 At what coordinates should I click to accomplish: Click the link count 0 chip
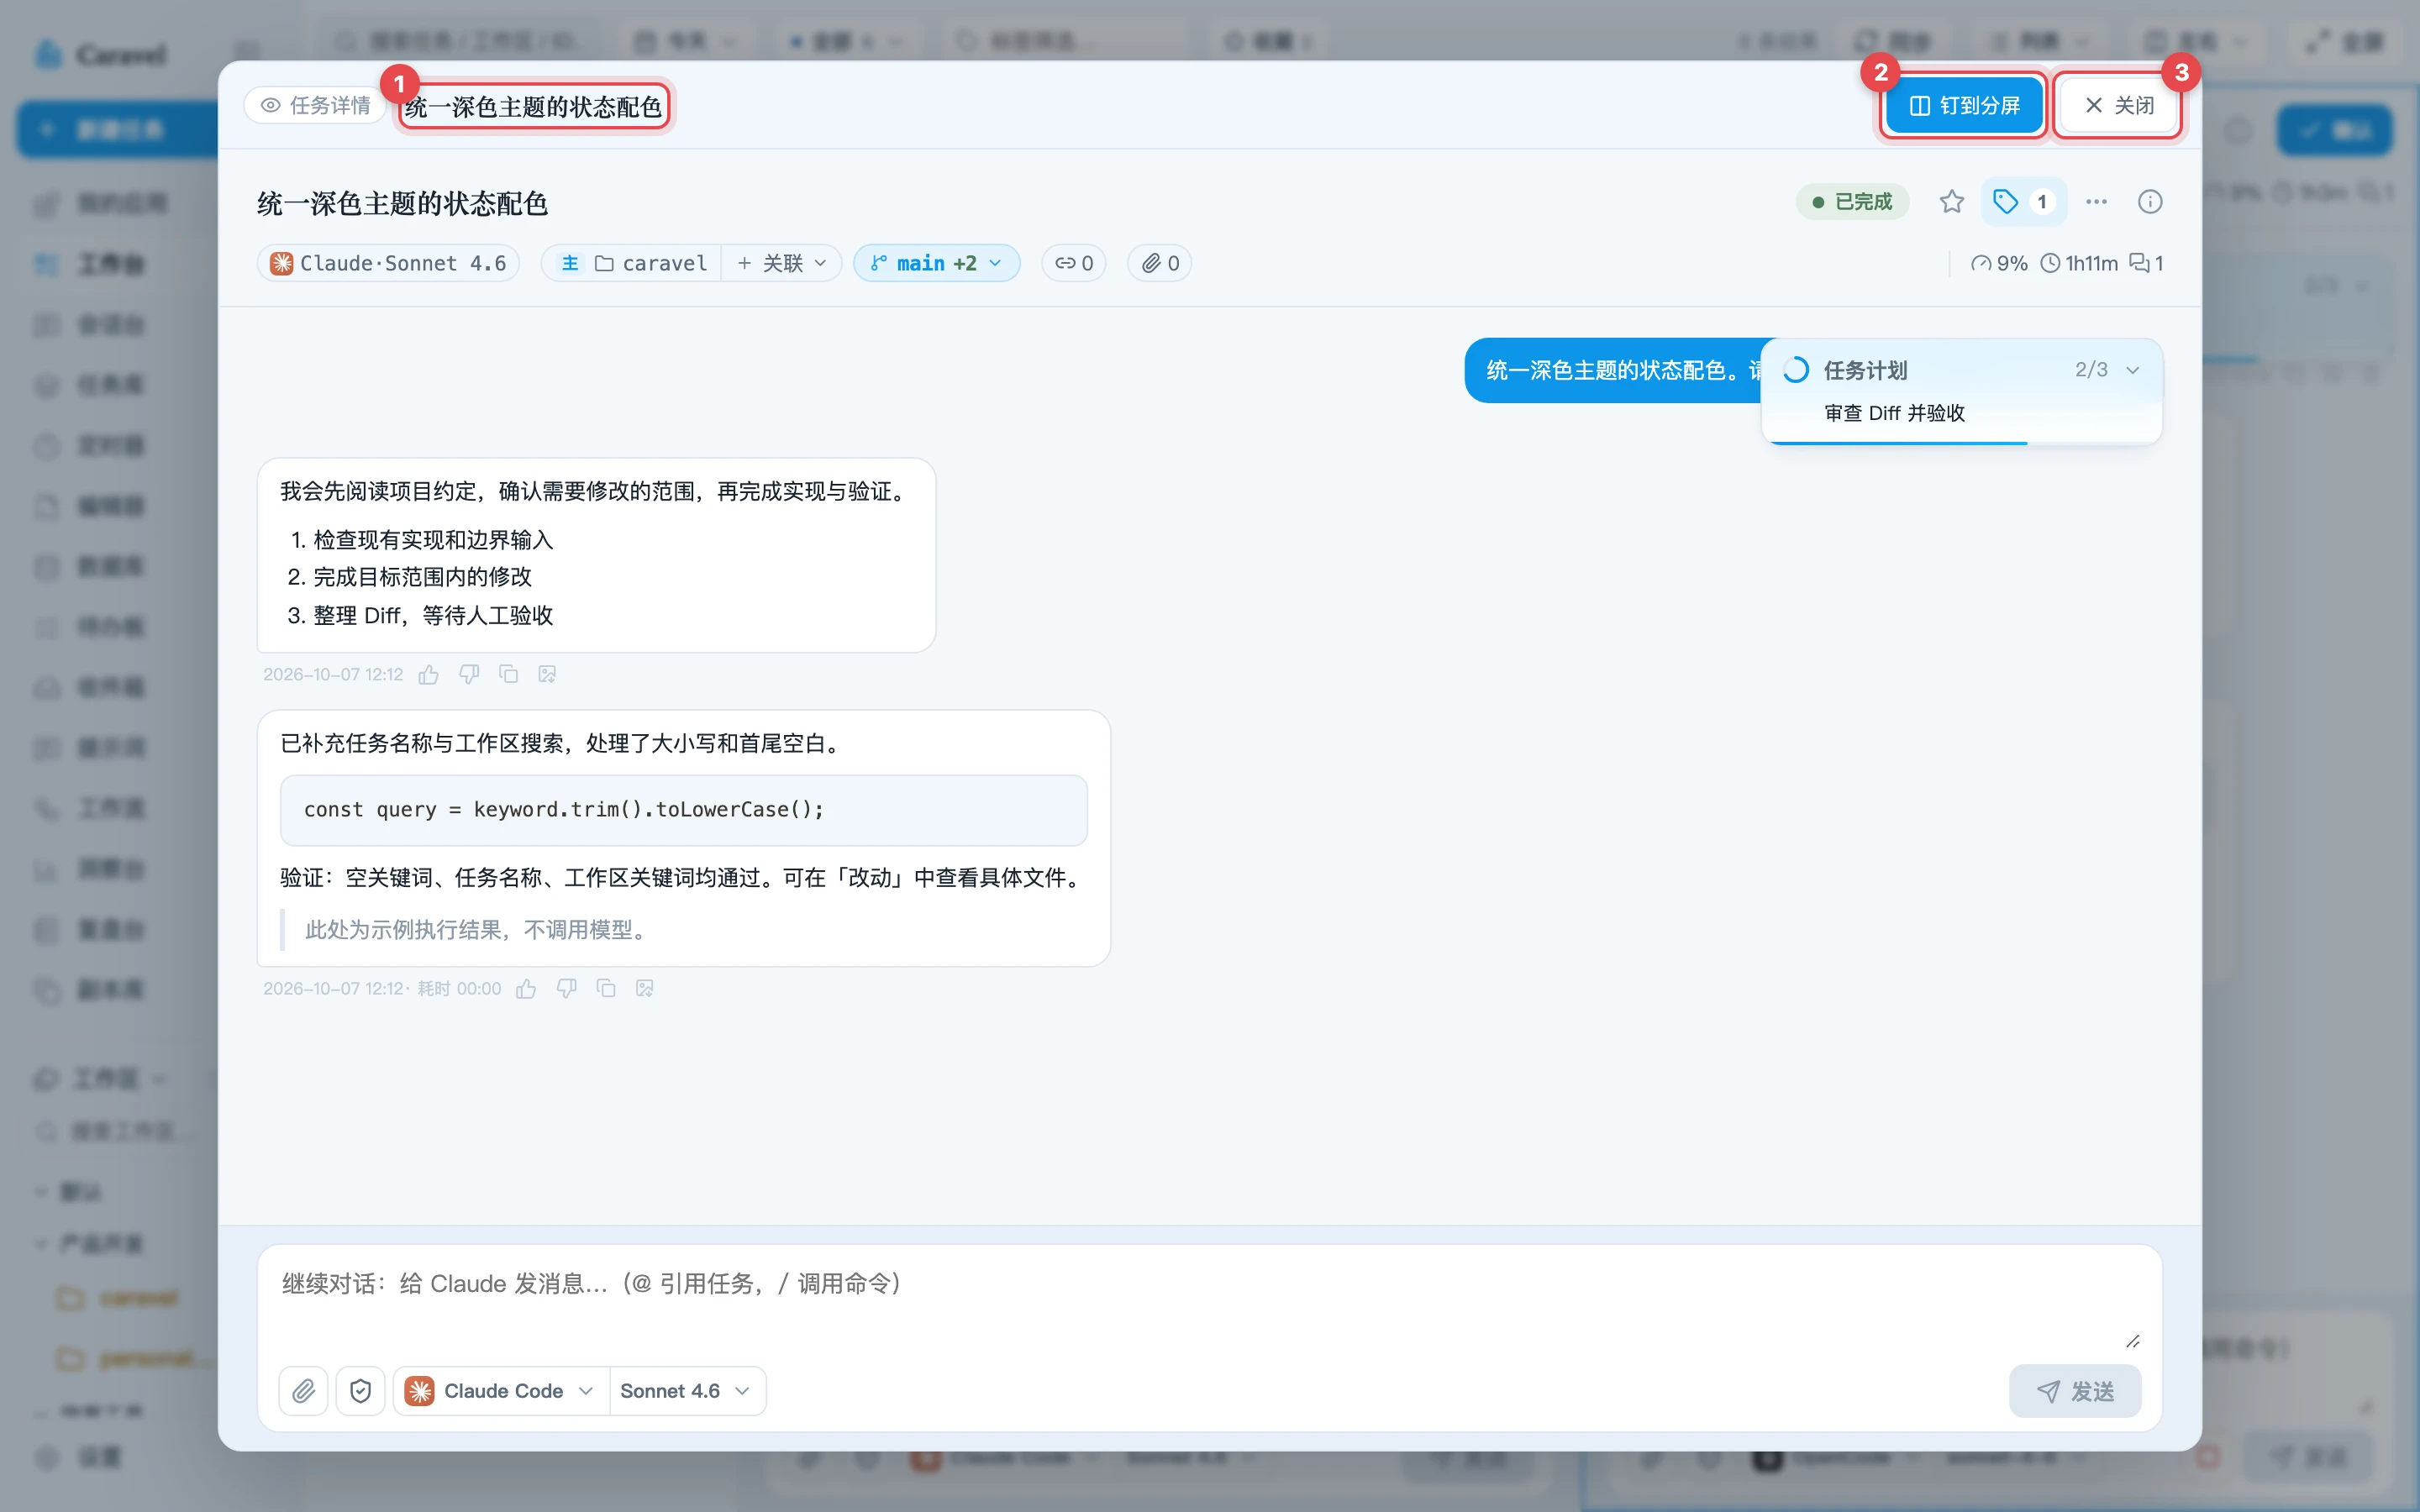click(1074, 263)
